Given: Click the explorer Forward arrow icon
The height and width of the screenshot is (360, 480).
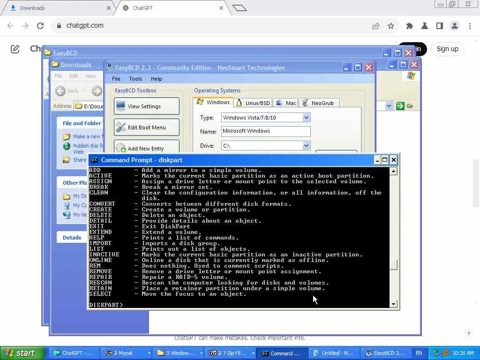Looking at the screenshot, I should pyautogui.click(x=97, y=91).
